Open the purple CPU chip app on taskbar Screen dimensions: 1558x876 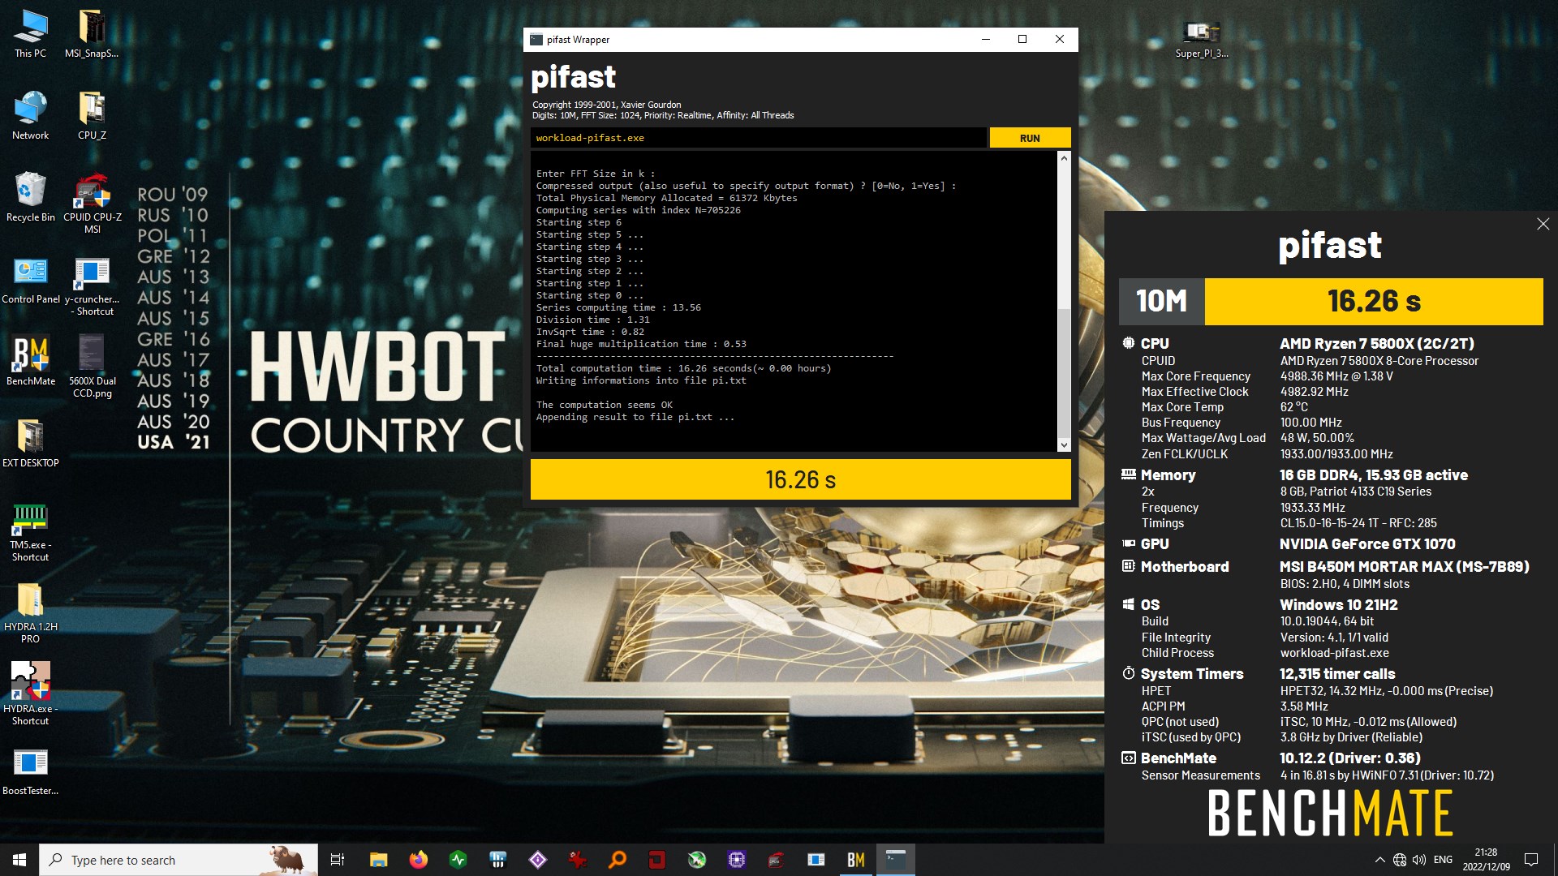pos(737,860)
